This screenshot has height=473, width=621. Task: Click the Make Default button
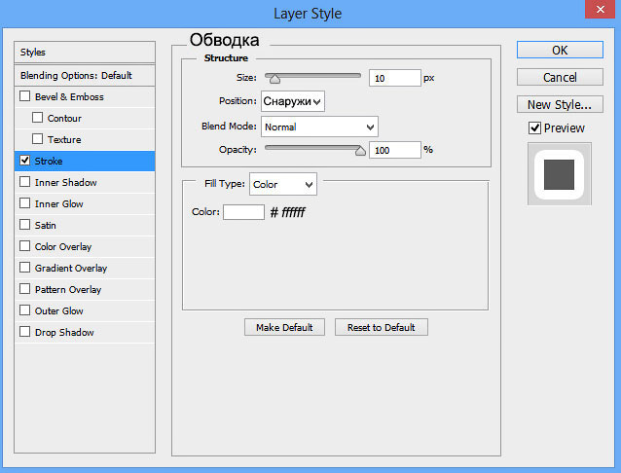pos(284,327)
